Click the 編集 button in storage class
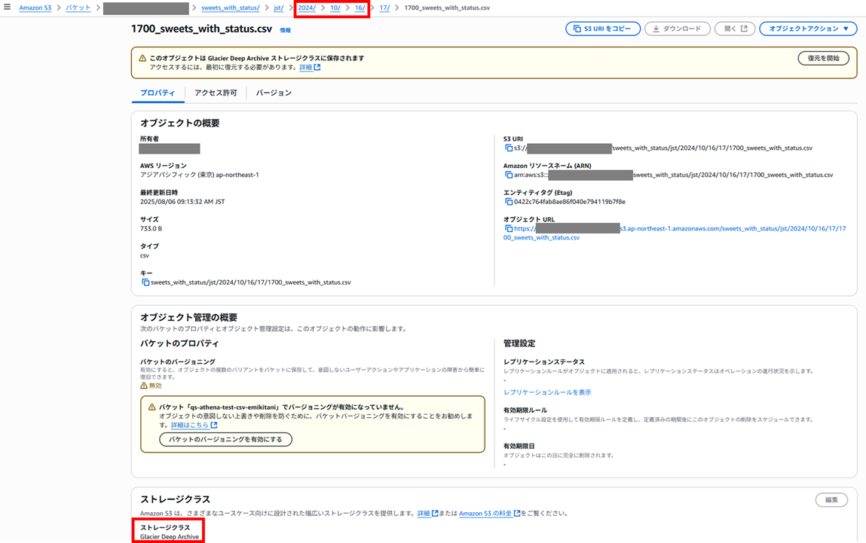Screen dimensions: 866x543 coord(831,500)
